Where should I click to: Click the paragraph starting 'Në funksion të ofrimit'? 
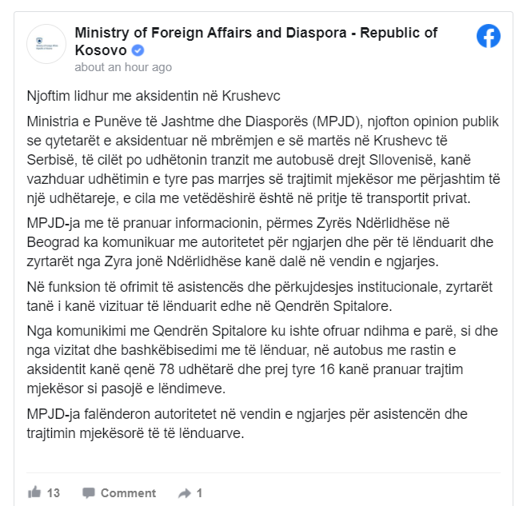coord(259,297)
